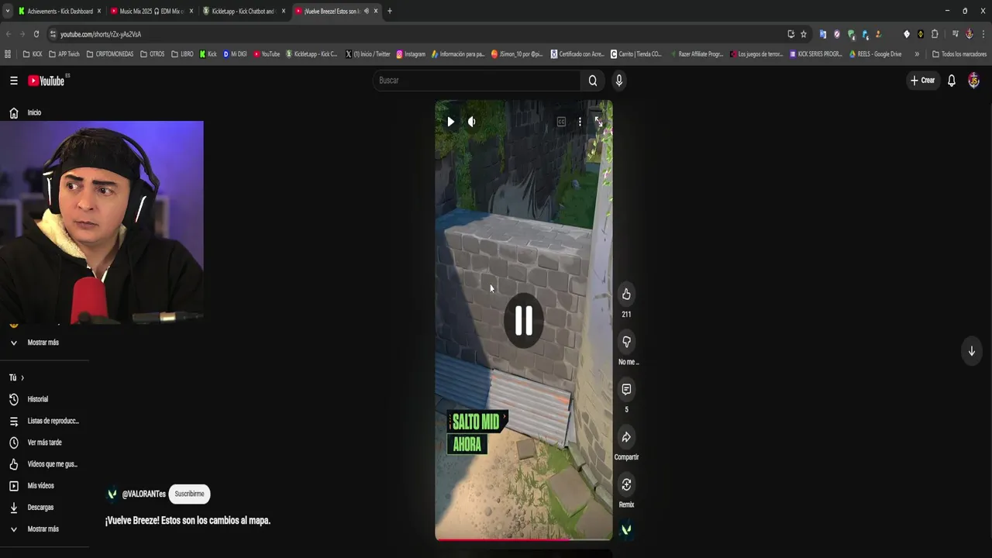992x558 pixels.
Task: Open the Short's three-dot options menu
Action: click(580, 122)
